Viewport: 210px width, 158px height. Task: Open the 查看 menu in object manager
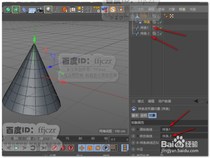pos(161,9)
